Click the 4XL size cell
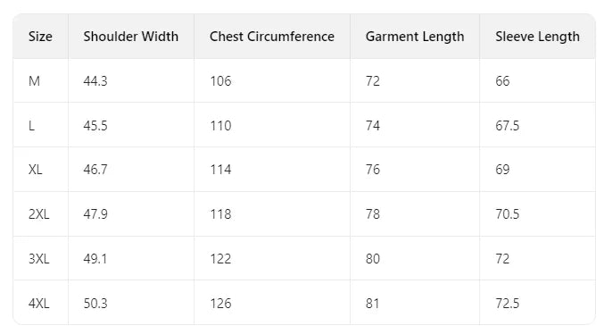604x334 pixels. tap(38, 304)
